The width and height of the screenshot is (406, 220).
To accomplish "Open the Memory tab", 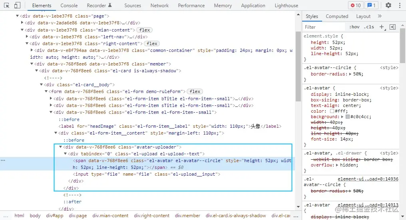I will (x=223, y=6).
